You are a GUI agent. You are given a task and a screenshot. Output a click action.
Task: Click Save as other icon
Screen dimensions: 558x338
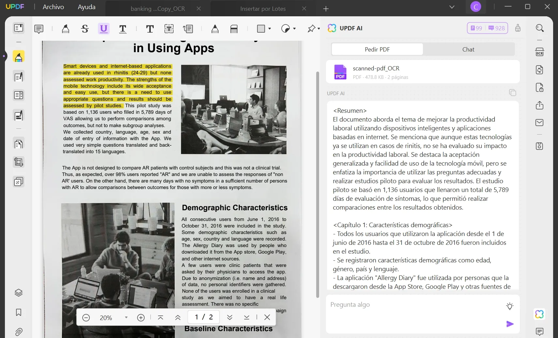pyautogui.click(x=540, y=146)
